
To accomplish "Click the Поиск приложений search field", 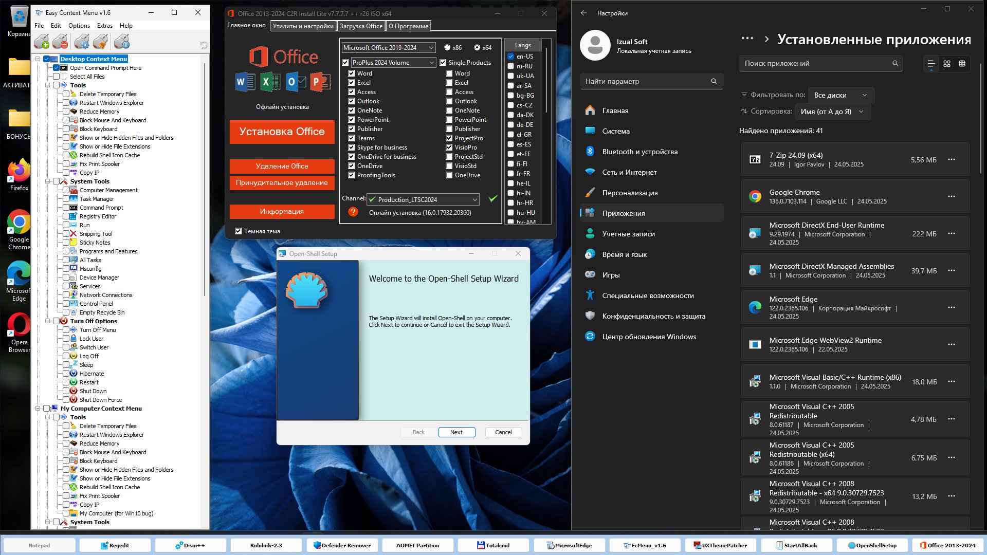I will pyautogui.click(x=821, y=64).
